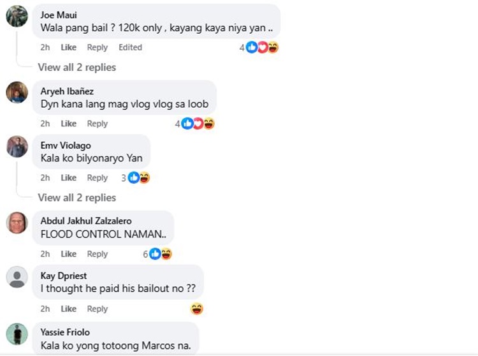478x356 pixels.
Task: Click haha emoji on Kay Dpriest's comment
Action: 197,309
